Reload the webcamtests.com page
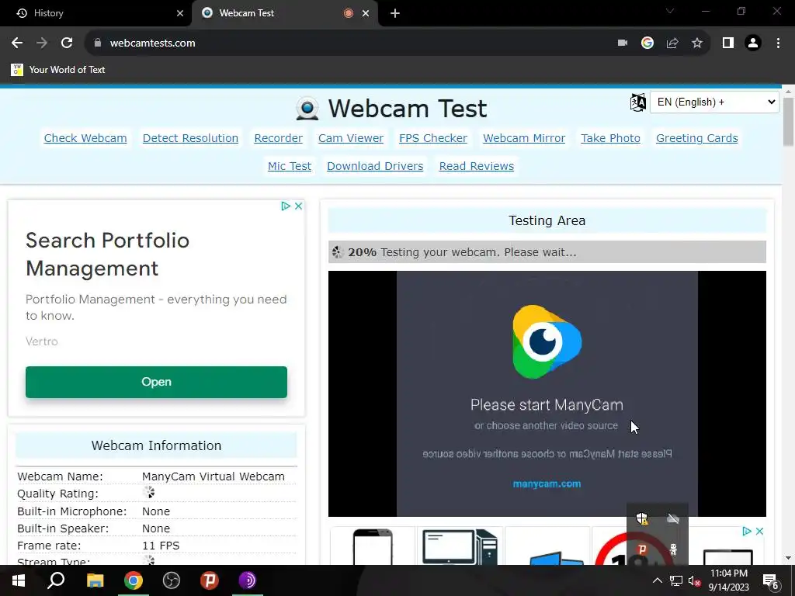The width and height of the screenshot is (795, 596). click(67, 43)
